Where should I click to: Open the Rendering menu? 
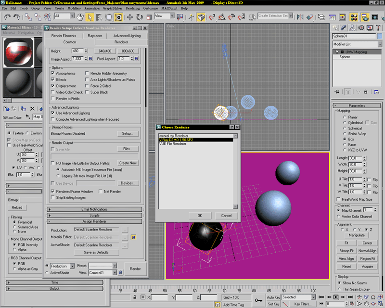coord(133,8)
